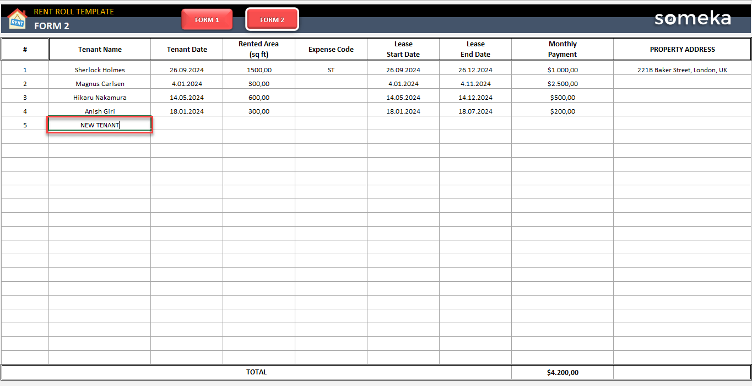Click the $4.200,00 total payment cell

[562, 372]
